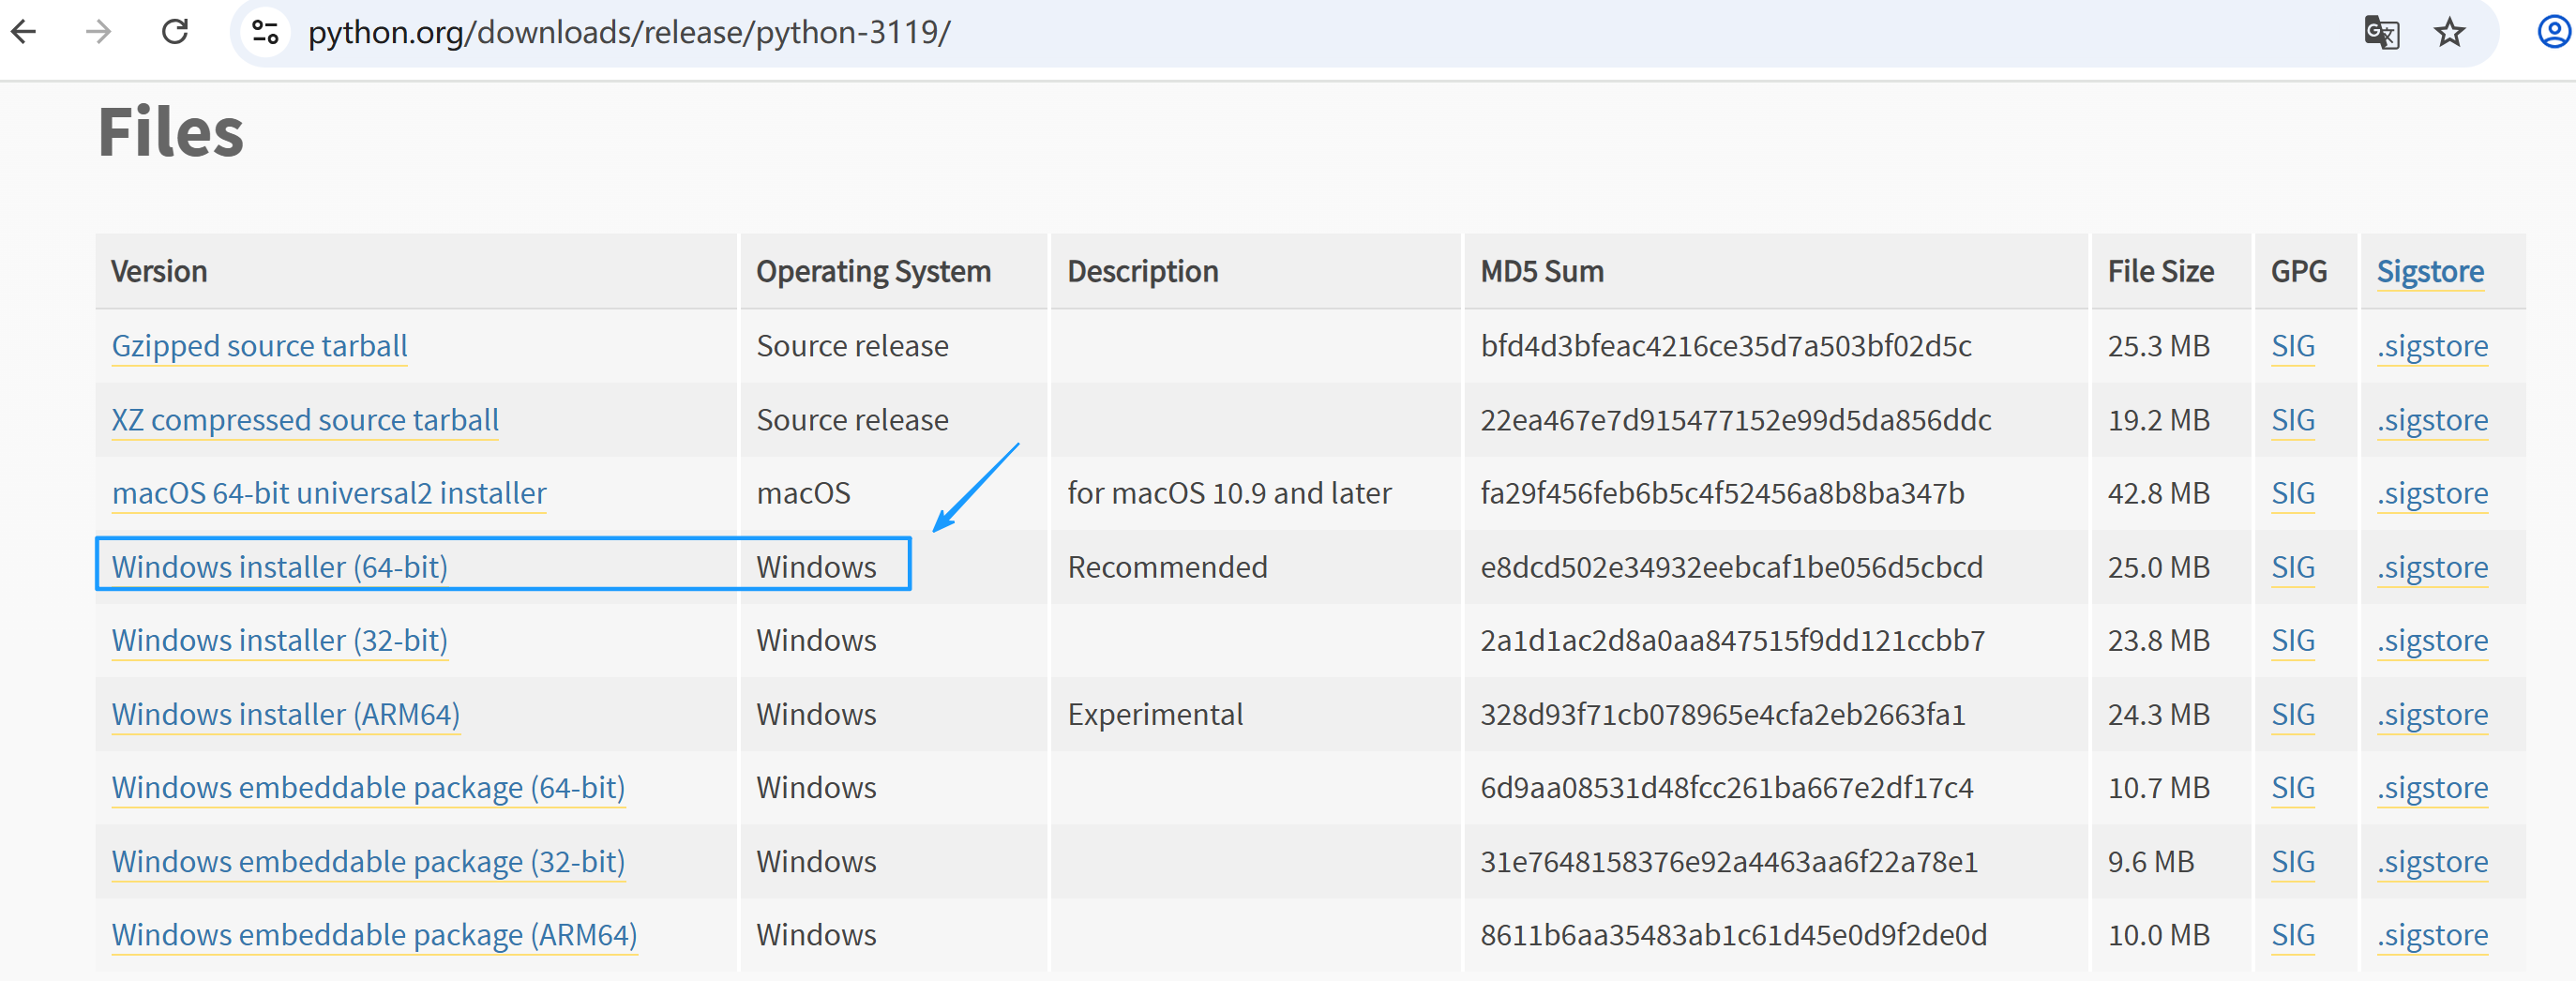Select MD5 sum 328d93f71cb078965e4cfa2eb2663fa1
The width and height of the screenshot is (2576, 981).
click(x=1723, y=714)
